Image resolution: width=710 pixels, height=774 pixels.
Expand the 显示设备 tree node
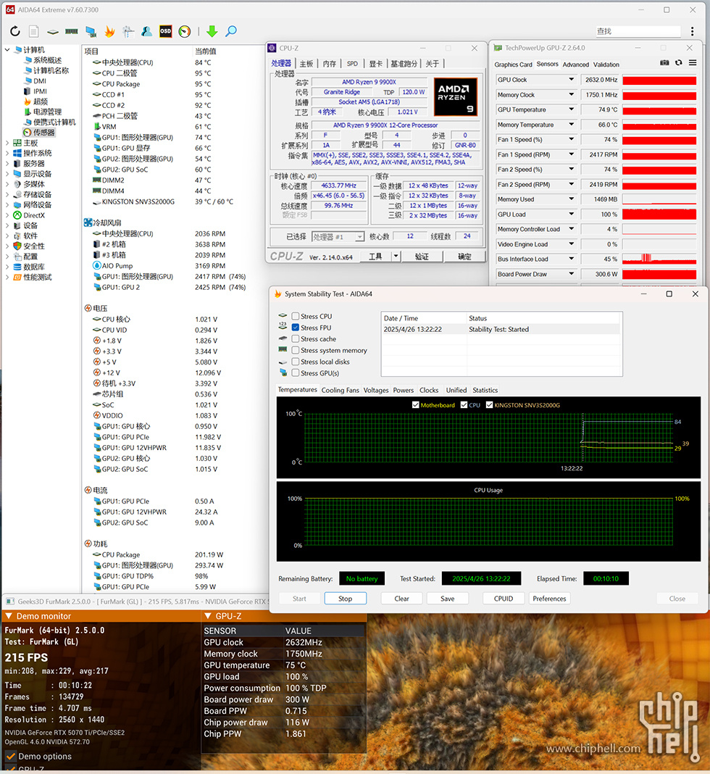point(7,174)
